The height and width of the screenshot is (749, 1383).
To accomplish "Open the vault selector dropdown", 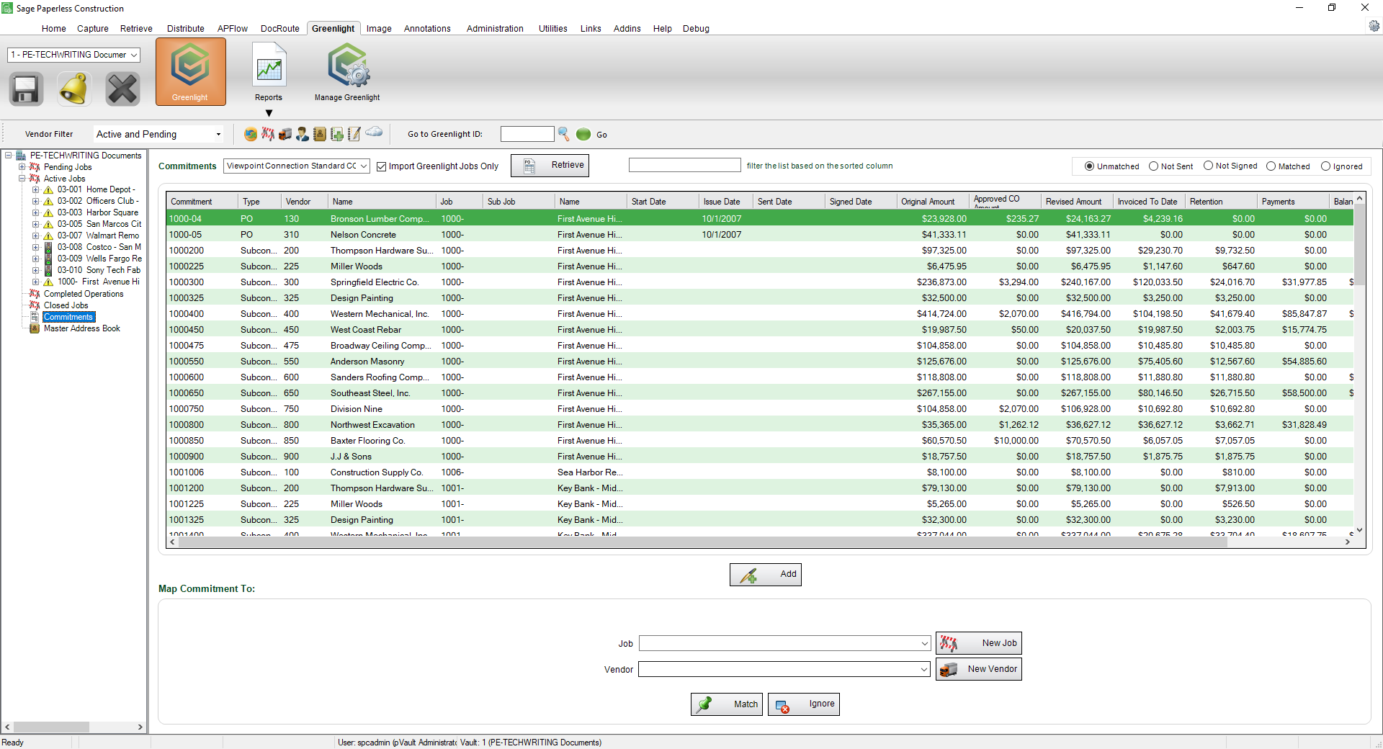I will pos(134,55).
